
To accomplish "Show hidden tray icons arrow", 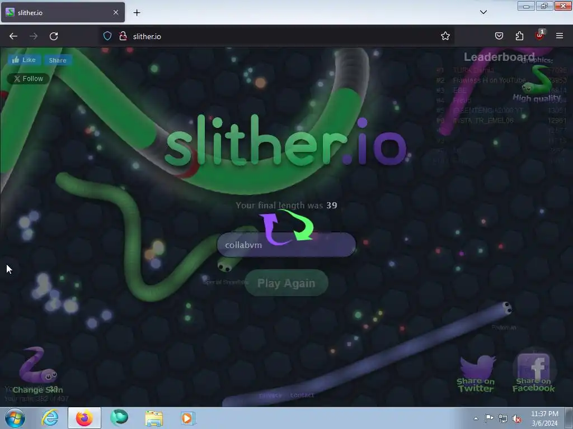I will [x=476, y=418].
